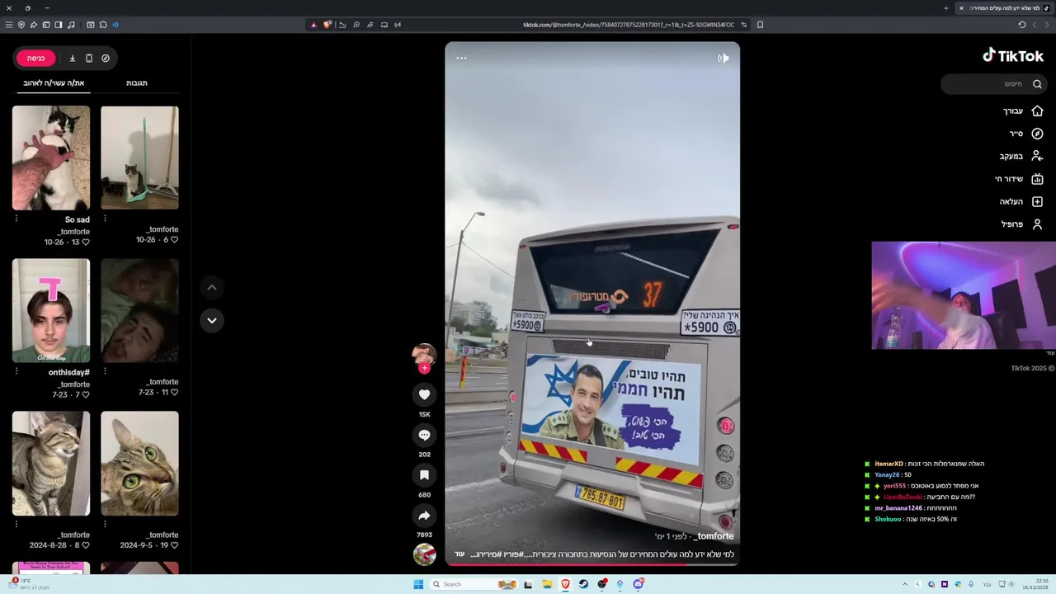
Task: Open the סייר Explore page
Action: [1025, 133]
